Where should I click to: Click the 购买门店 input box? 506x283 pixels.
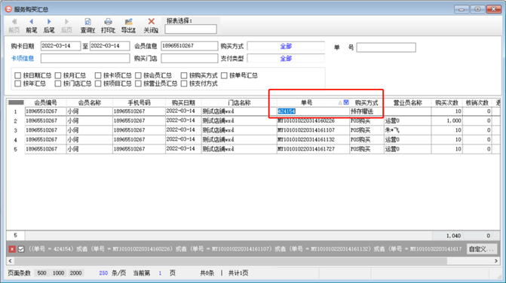tap(189, 58)
